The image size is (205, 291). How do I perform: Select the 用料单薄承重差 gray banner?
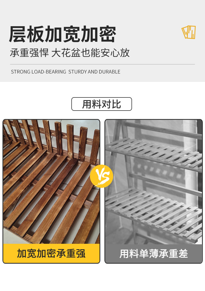tap(154, 254)
